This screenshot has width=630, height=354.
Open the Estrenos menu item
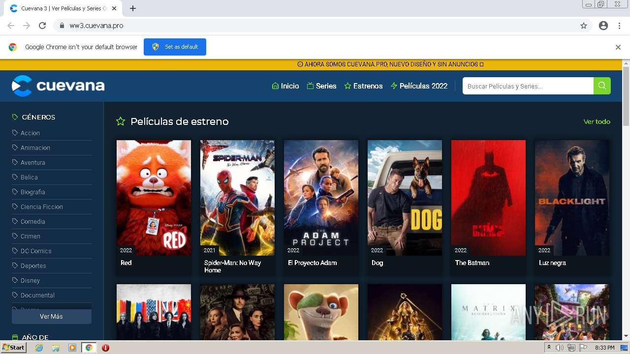point(363,86)
